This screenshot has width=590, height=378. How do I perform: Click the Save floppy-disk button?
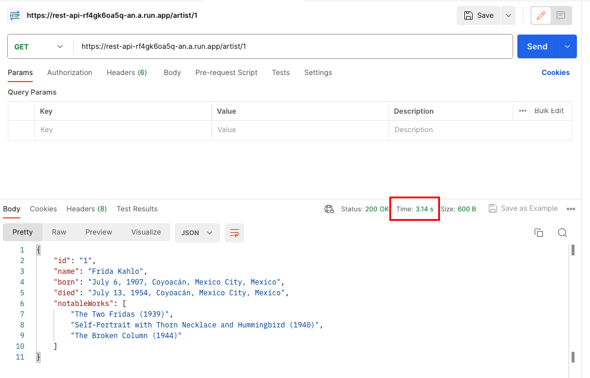point(478,15)
